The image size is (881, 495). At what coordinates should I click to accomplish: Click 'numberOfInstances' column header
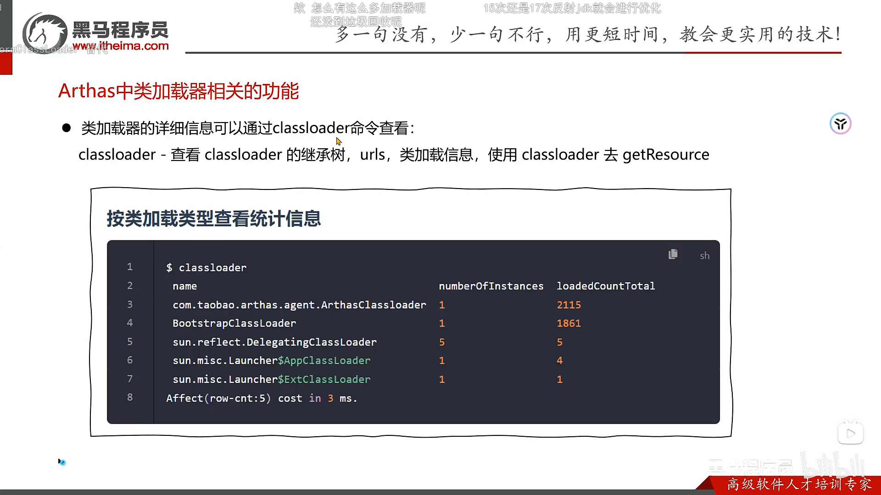(x=491, y=286)
